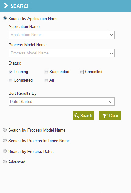
Task: Uncheck the Running status checkbox
Action: pos(10,72)
